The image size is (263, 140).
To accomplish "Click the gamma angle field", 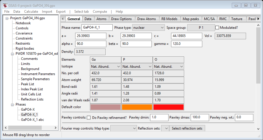I will click(x=186, y=44).
